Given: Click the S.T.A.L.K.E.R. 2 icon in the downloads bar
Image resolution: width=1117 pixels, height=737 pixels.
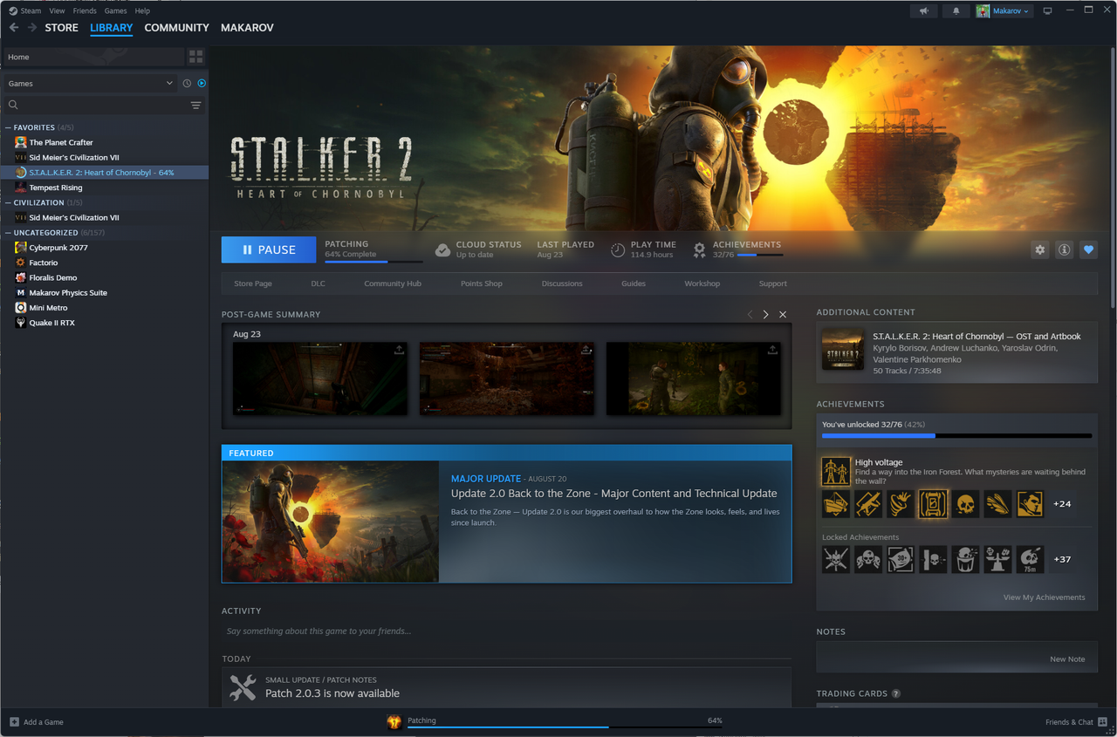Looking at the screenshot, I should 394,722.
